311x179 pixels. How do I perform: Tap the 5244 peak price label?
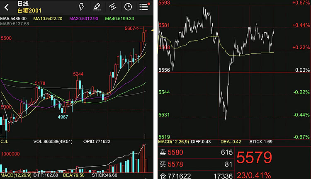click(78, 74)
